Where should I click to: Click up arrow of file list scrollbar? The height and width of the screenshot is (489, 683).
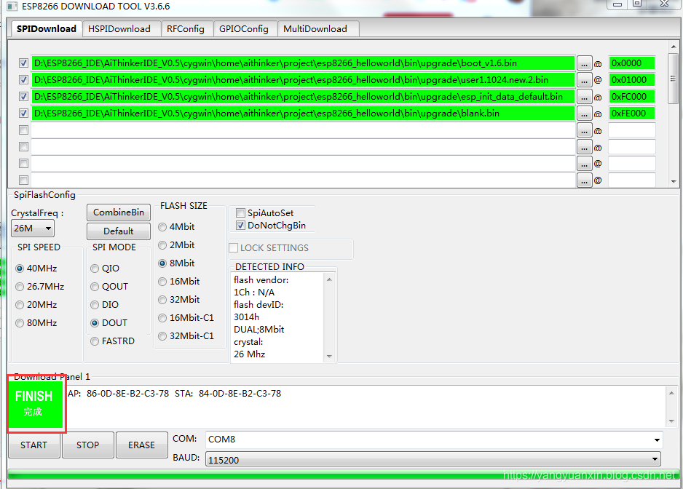point(674,47)
